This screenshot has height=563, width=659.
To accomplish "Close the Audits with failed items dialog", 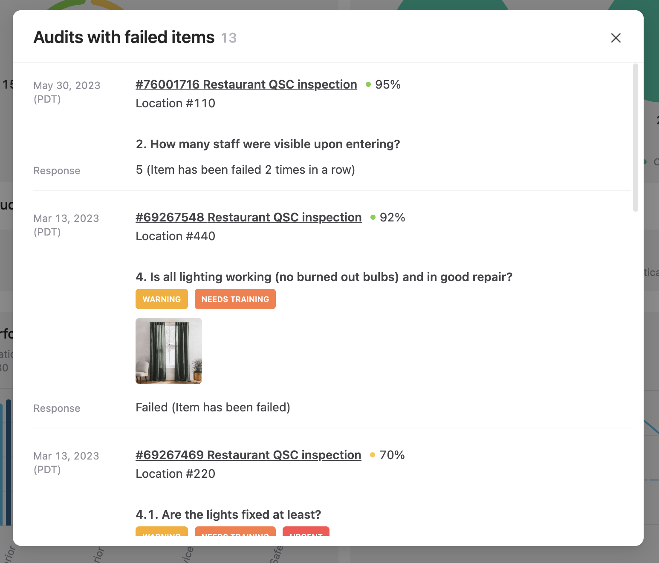I will pos(616,38).
